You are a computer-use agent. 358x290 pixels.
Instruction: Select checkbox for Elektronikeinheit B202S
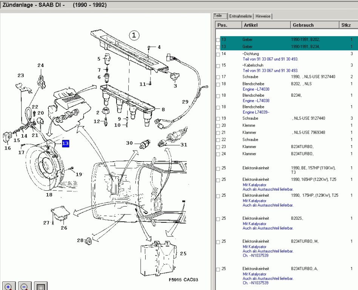pos(218,219)
